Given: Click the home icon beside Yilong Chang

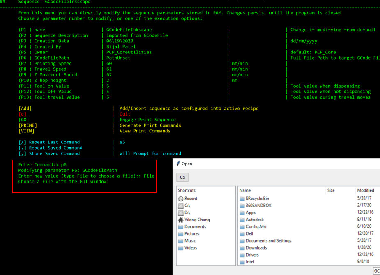Looking at the screenshot, I should pos(180,220).
